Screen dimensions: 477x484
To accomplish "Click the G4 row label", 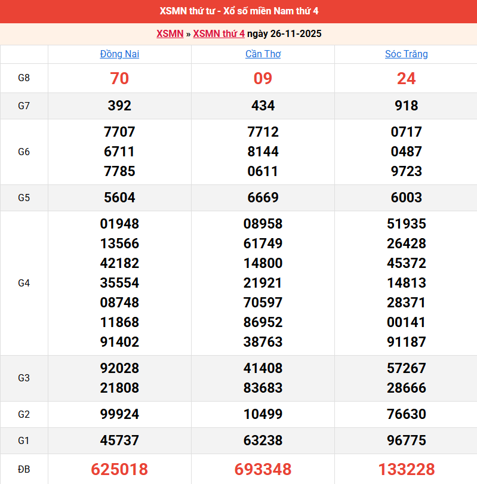I will point(24,283).
